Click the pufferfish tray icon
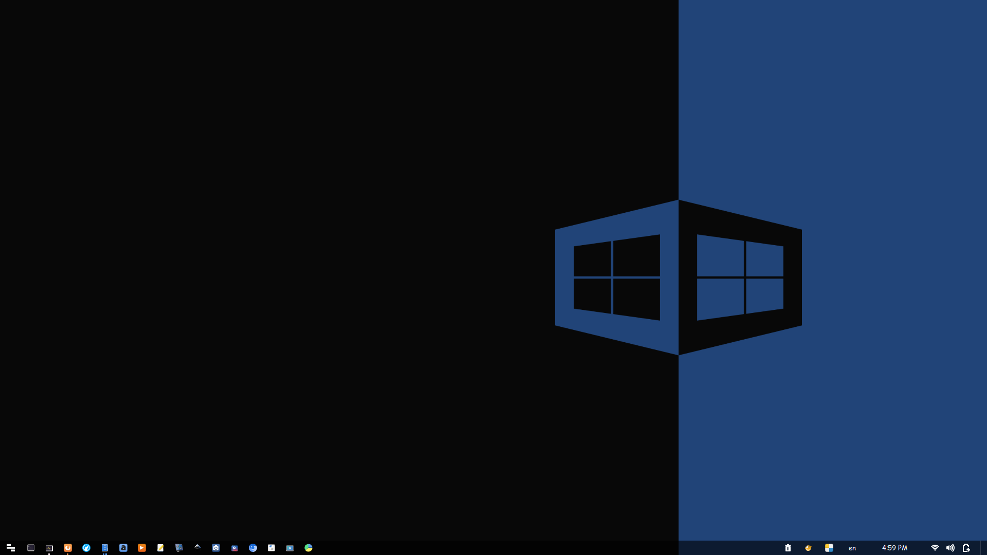The image size is (987, 555). coord(808,548)
